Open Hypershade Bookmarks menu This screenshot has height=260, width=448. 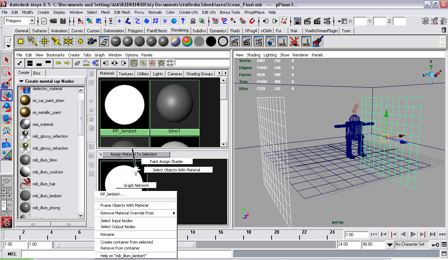coord(56,55)
